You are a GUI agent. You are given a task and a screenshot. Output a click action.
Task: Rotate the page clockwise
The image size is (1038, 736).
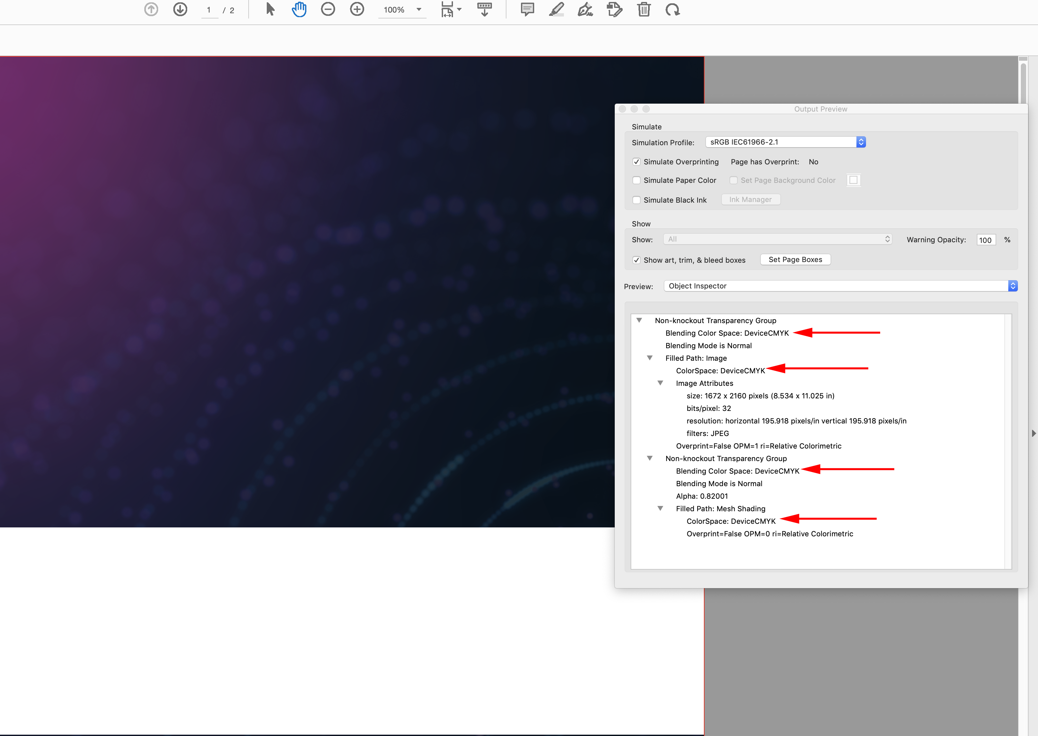tap(673, 10)
